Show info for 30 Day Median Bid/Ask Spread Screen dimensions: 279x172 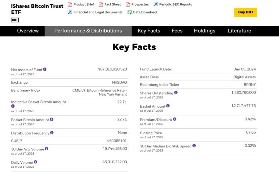pos(194,146)
